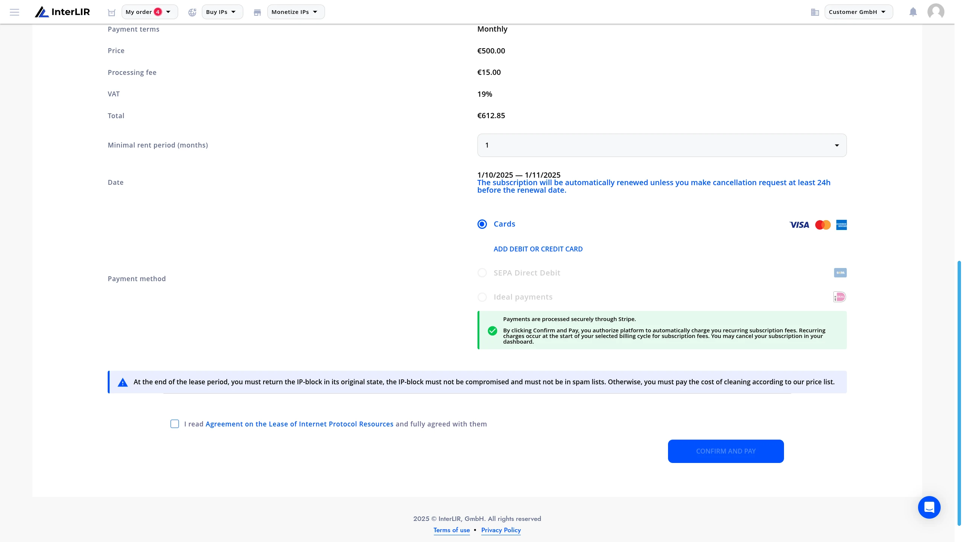Select SEPA Direct Debit radio option

482,273
